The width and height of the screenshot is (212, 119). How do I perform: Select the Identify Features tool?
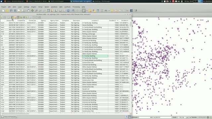point(74,11)
